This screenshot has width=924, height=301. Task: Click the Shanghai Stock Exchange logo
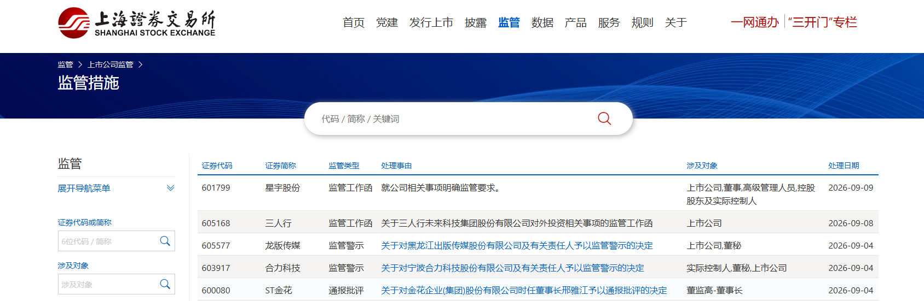[x=137, y=23]
